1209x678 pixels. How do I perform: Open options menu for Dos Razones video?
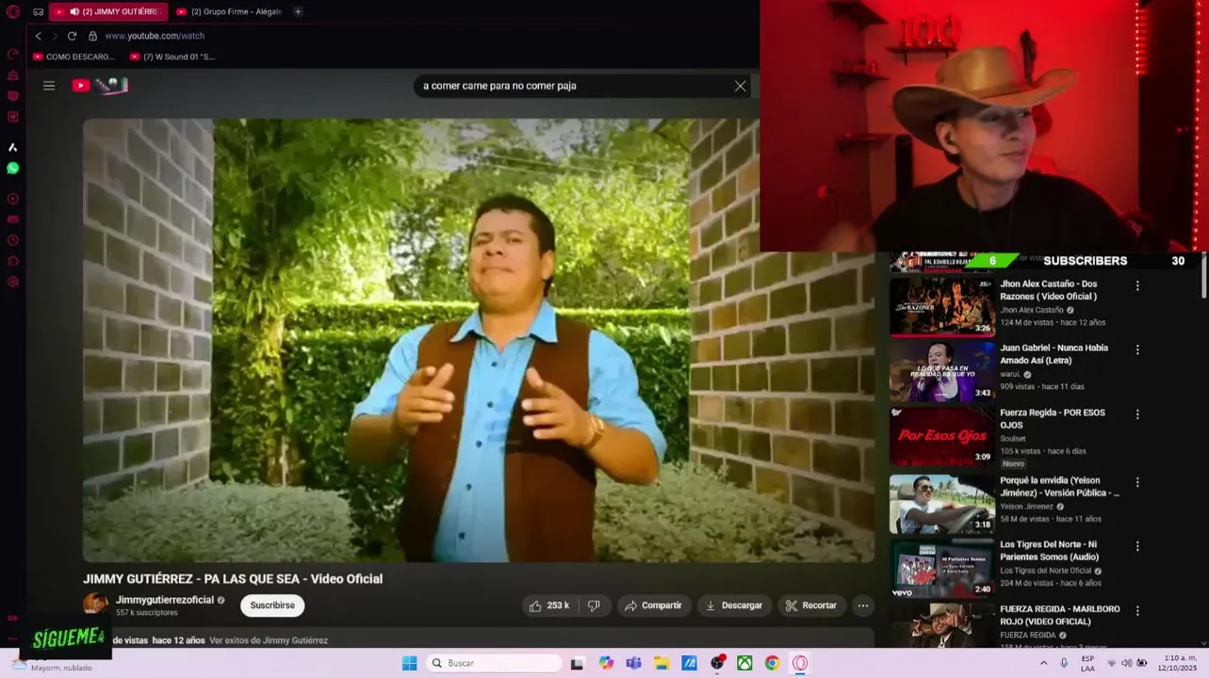pyautogui.click(x=1137, y=285)
